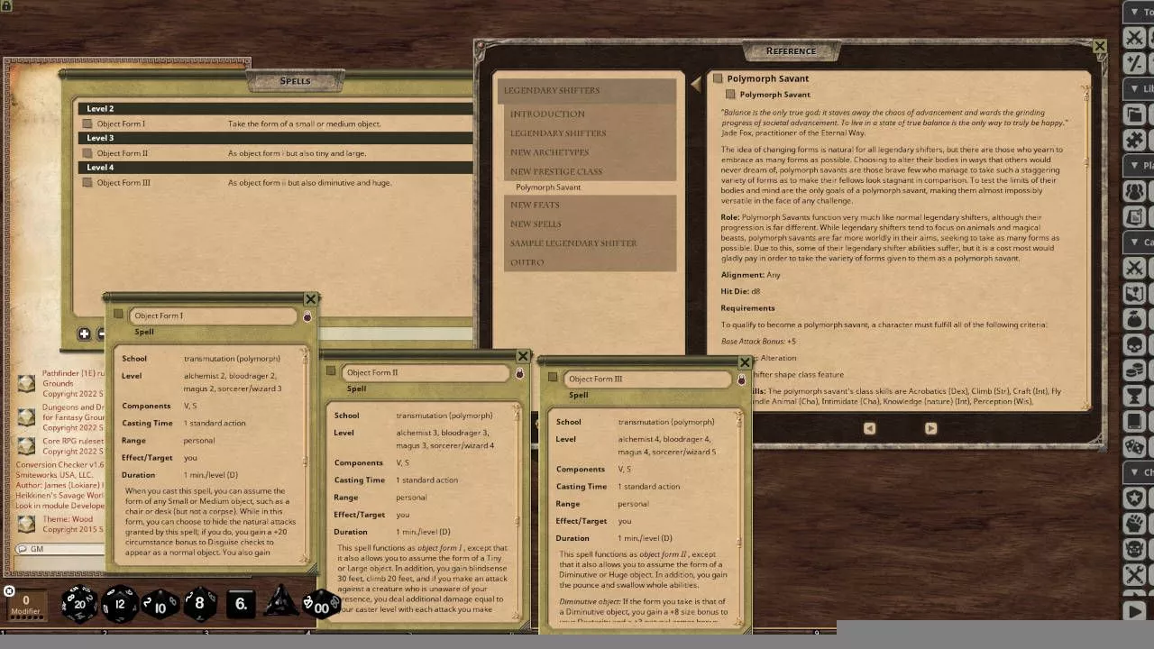This screenshot has width=1154, height=649.
Task: Roll the d20 die
Action: (x=78, y=603)
